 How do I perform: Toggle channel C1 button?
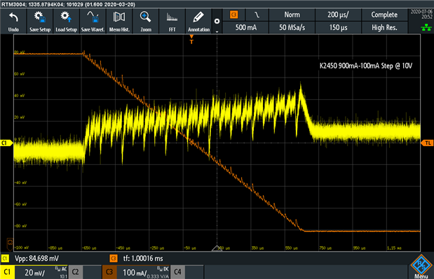7,272
